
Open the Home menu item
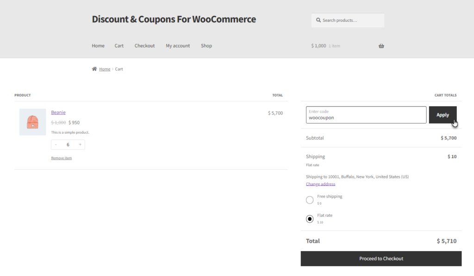(98, 46)
